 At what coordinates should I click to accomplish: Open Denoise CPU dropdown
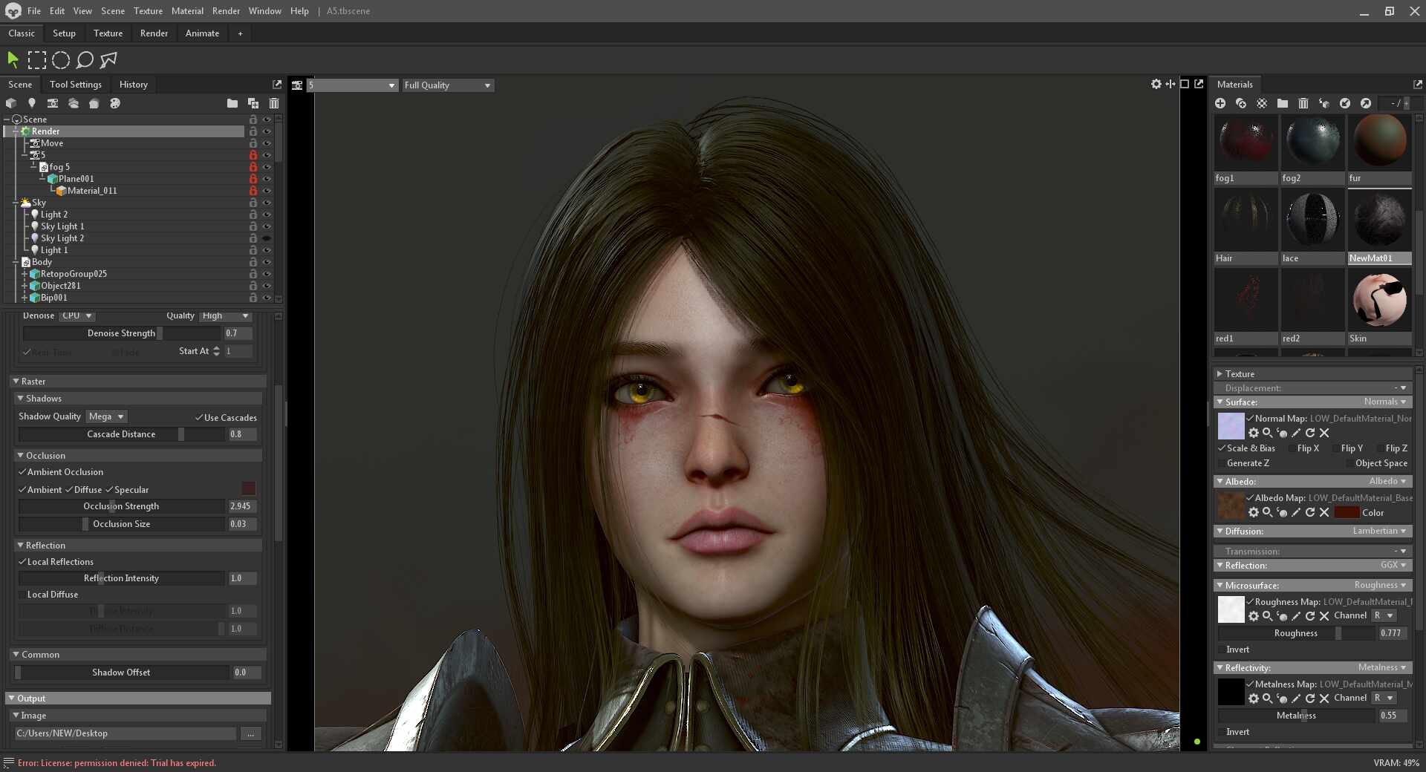[77, 316]
